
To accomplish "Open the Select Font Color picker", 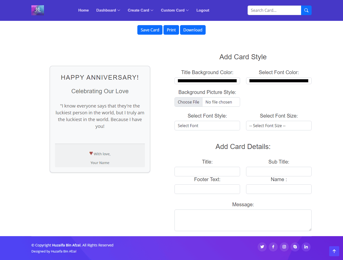I will point(279,81).
